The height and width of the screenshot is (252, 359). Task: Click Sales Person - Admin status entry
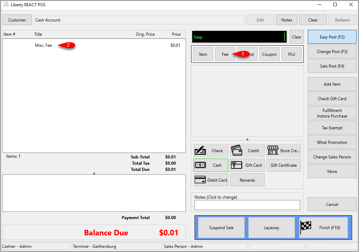[205, 246]
